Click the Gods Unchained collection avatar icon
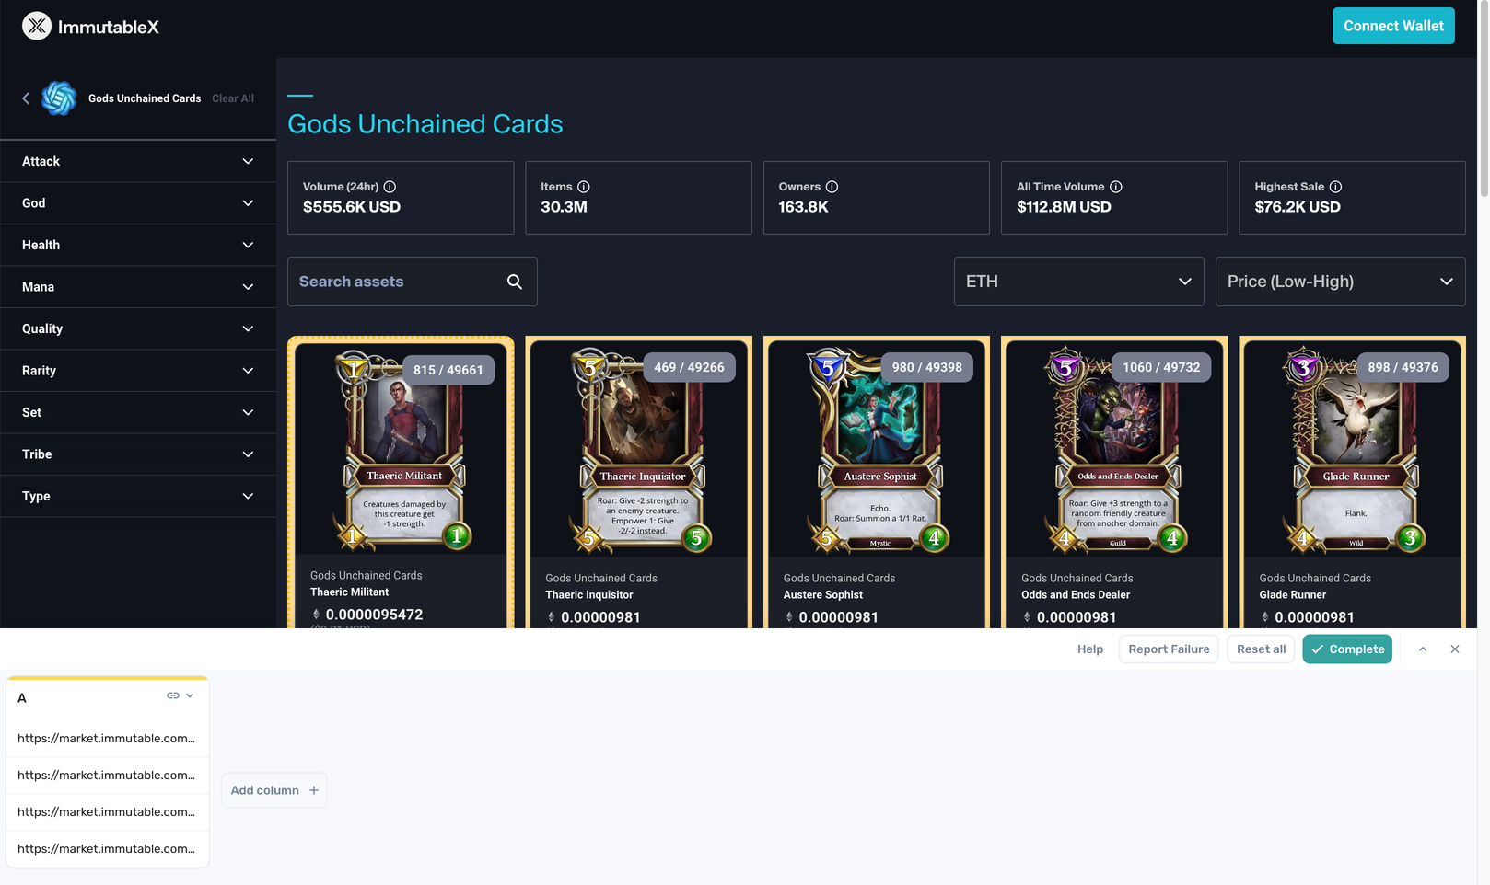Viewport: 1490px width, 885px height. (x=59, y=98)
